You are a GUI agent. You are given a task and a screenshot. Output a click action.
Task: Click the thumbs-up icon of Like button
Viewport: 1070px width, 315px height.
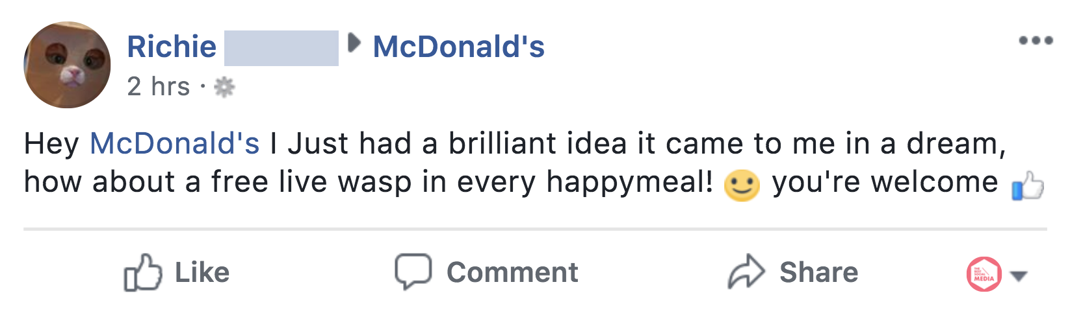point(142,272)
